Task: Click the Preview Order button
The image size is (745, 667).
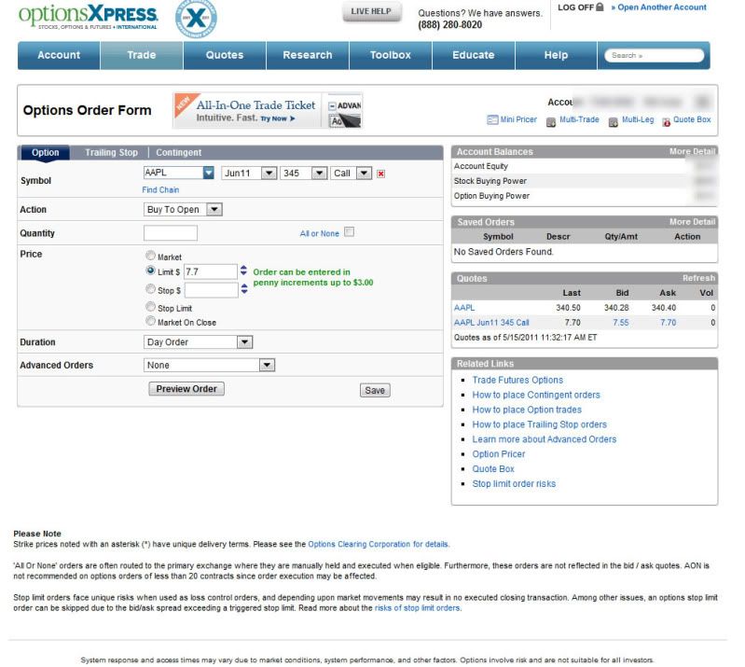Action: click(x=186, y=389)
